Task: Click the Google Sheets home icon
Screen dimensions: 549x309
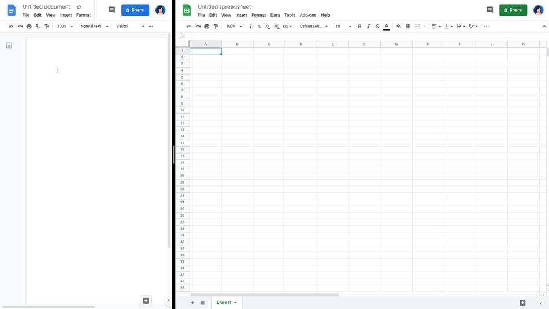Action: click(x=187, y=10)
